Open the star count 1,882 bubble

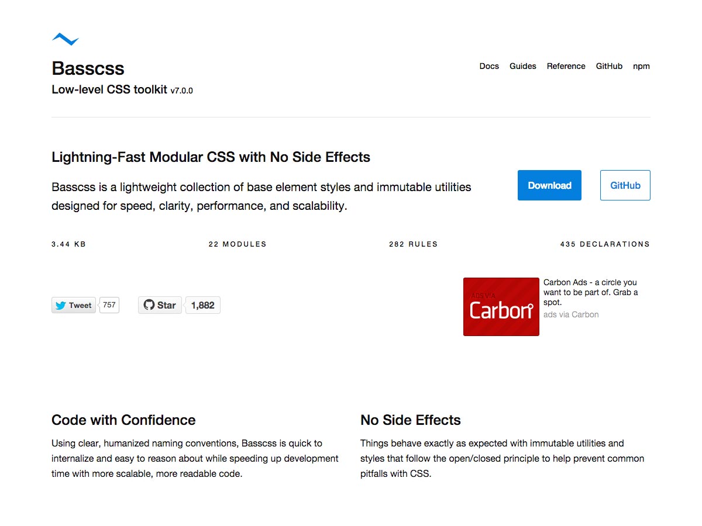point(202,305)
